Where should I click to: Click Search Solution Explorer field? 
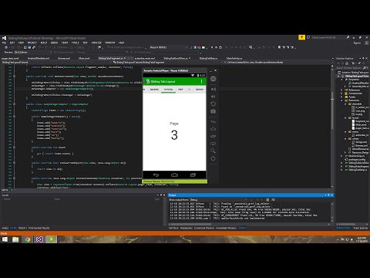coord(352,68)
